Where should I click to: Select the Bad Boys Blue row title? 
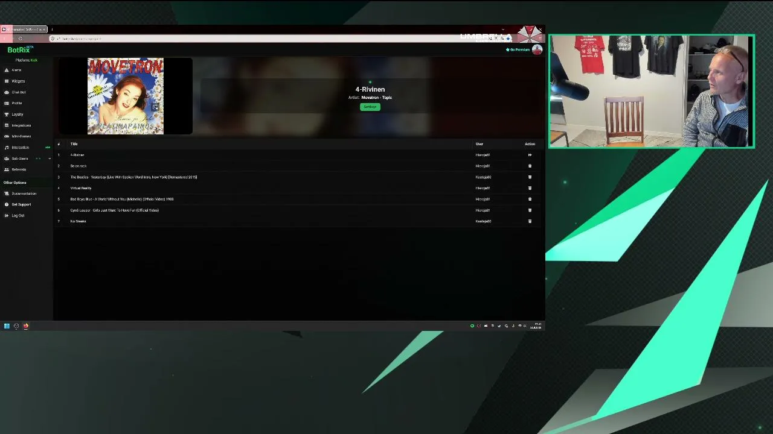[122, 199]
